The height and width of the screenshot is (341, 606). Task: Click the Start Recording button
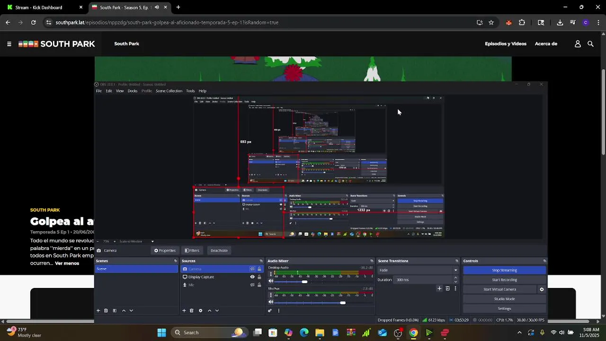pos(504,280)
